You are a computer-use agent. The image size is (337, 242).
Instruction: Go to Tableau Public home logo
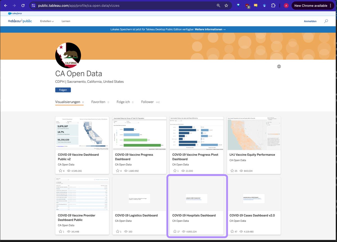[20, 21]
